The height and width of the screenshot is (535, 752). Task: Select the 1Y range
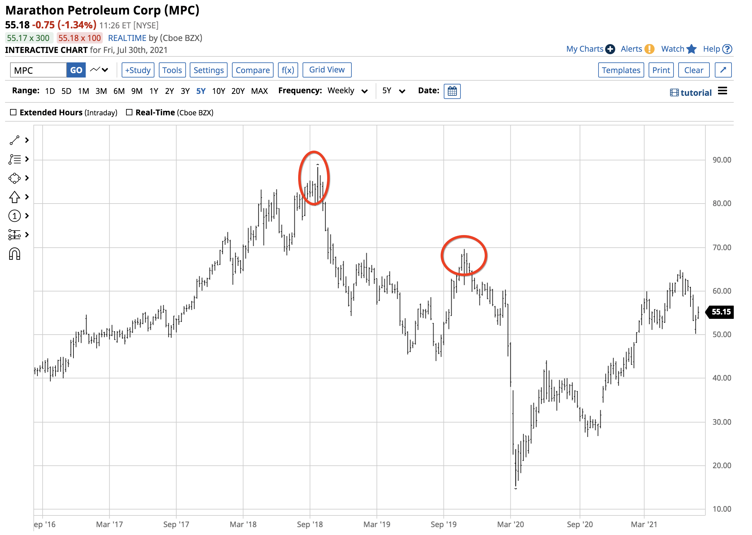tap(154, 91)
